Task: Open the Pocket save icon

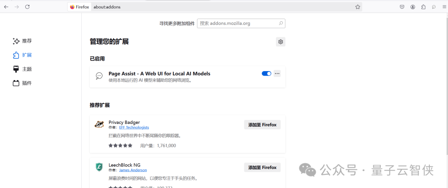Action: point(402,7)
